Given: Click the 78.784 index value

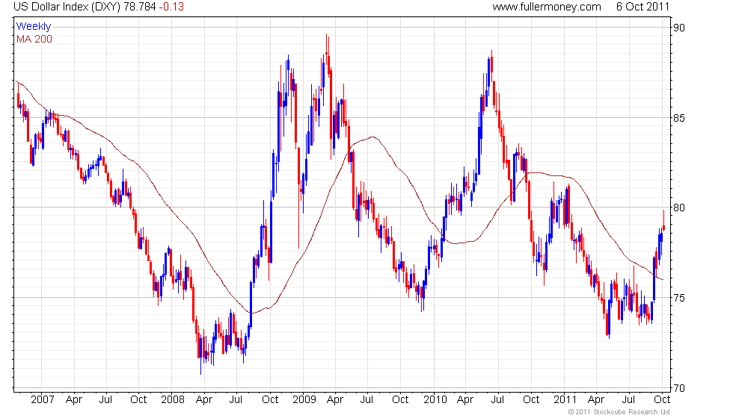Looking at the screenshot, I should click(x=140, y=7).
